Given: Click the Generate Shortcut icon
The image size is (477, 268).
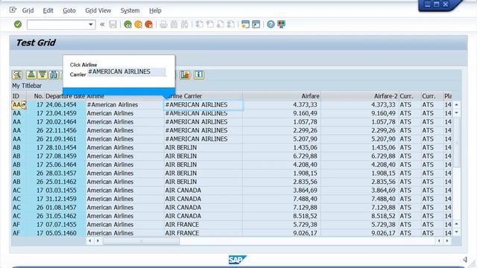Looking at the screenshot, I should [x=256, y=25].
